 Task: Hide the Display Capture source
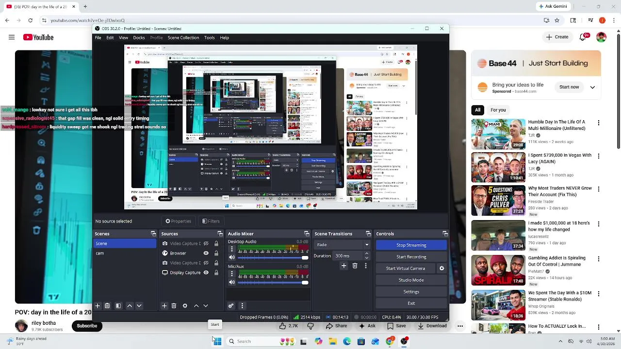coord(206,272)
